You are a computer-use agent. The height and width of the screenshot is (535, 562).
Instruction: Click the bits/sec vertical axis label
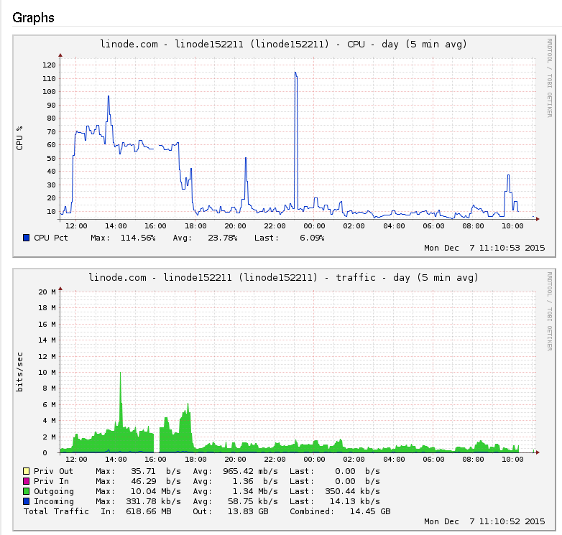tap(20, 373)
